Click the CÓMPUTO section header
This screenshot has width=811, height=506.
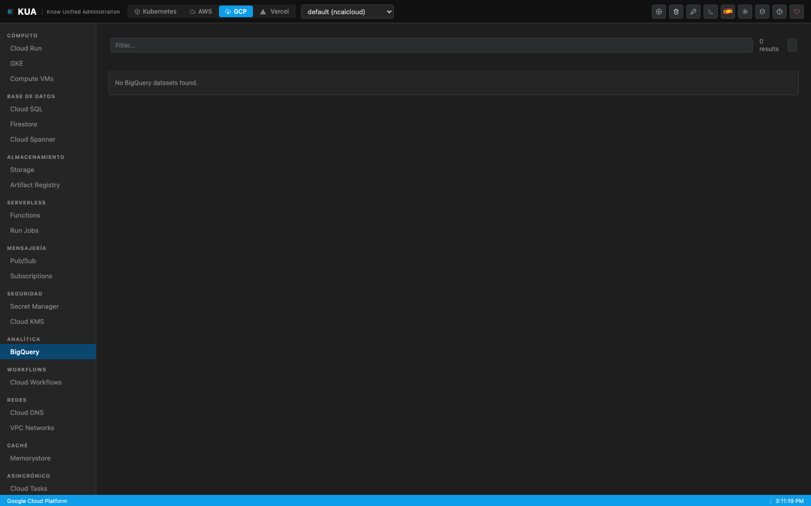click(x=22, y=36)
